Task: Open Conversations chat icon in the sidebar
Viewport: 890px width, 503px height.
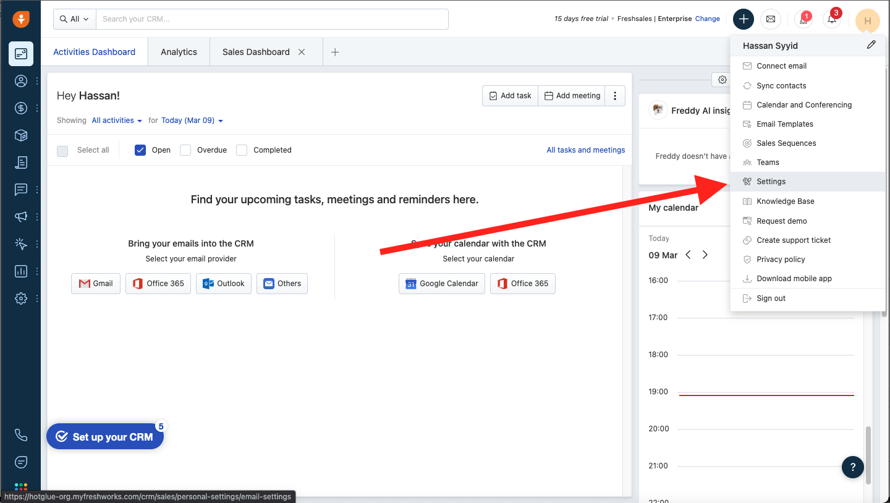Action: coord(21,190)
